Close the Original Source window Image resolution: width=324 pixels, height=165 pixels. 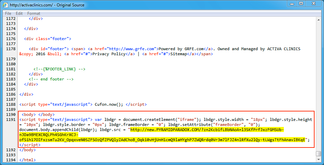point(313,3)
